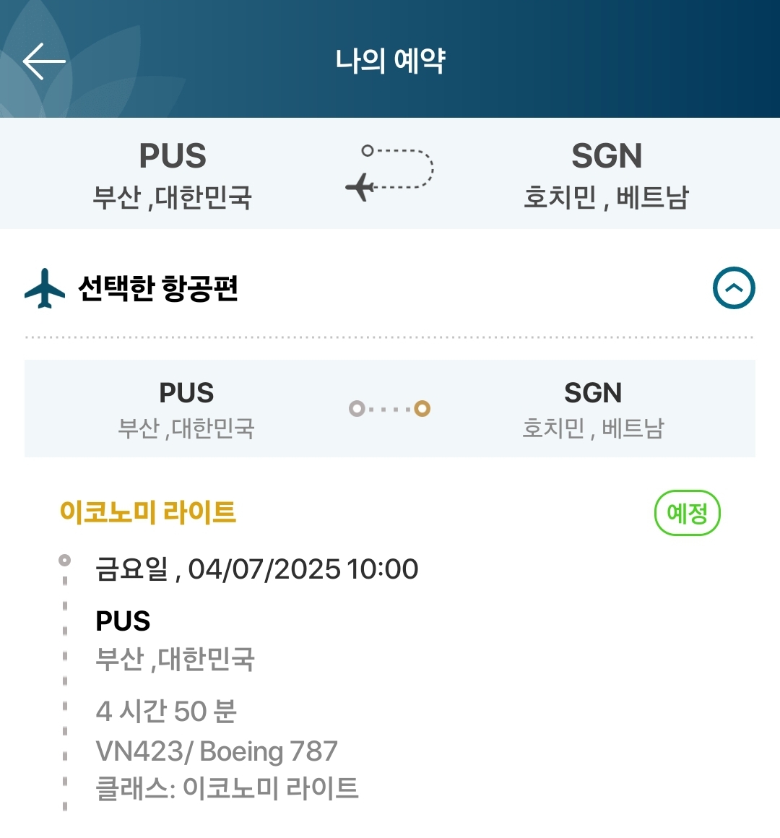
Task: Tap the flight number VN423/ Boeing 787
Action: [x=217, y=751]
